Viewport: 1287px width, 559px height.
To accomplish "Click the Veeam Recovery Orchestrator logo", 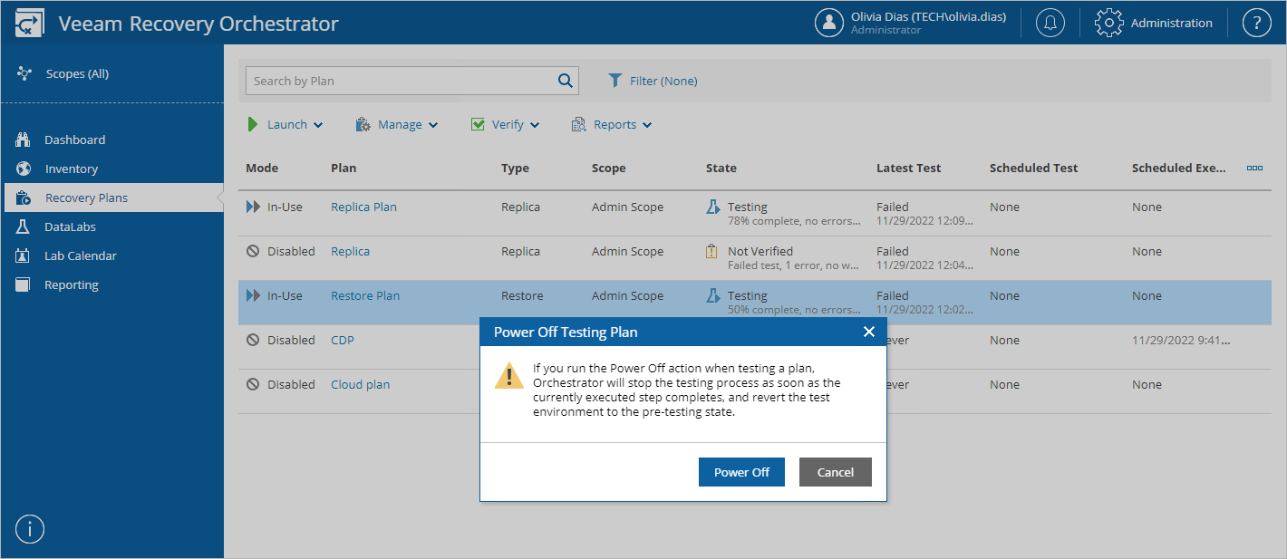I will (x=29, y=24).
